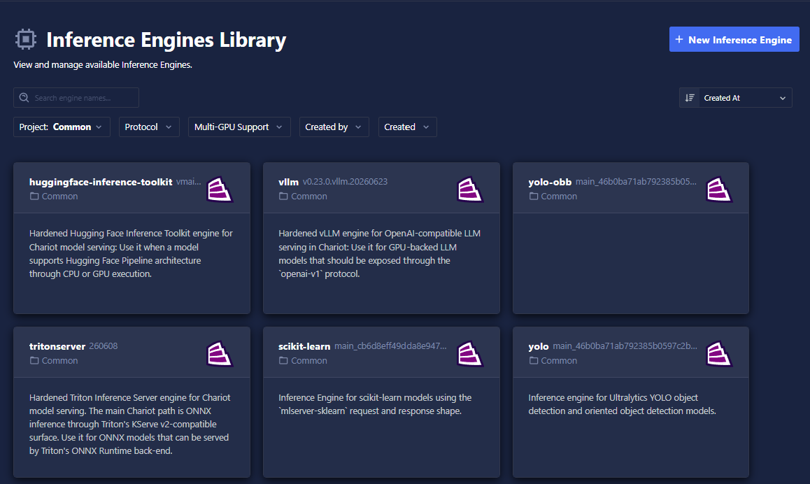810x484 pixels.
Task: Click yolo version main_46b0ba71ab792385b0597c2b... text
Action: tap(625, 346)
